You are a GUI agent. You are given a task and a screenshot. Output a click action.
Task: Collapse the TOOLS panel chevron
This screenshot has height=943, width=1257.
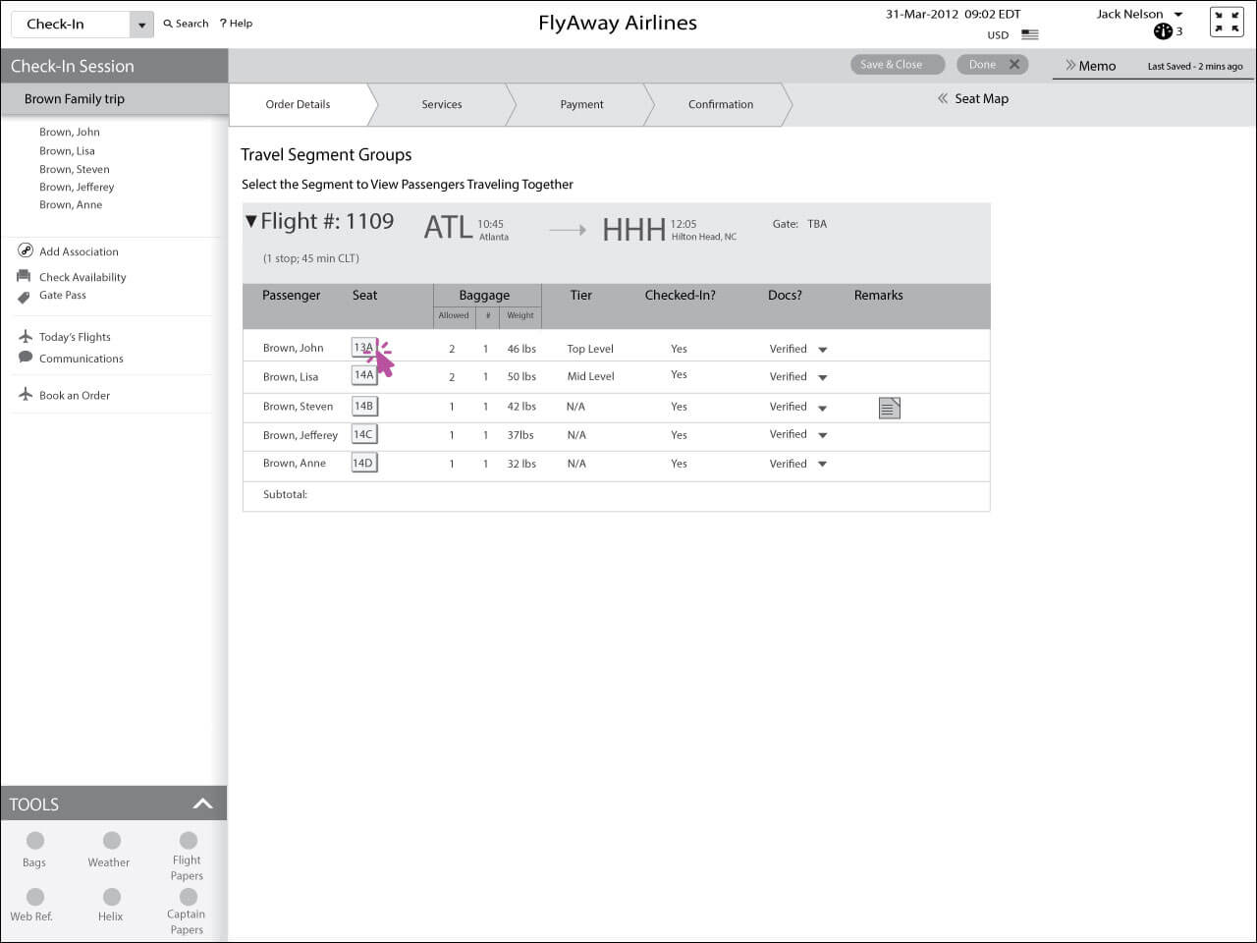202,804
